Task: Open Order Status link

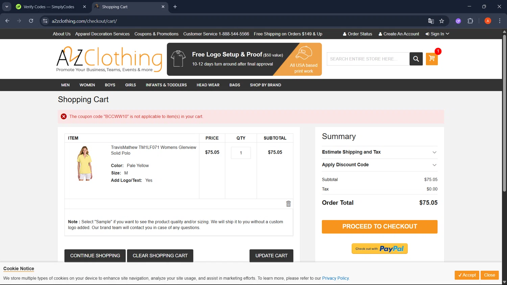Action: click(357, 34)
